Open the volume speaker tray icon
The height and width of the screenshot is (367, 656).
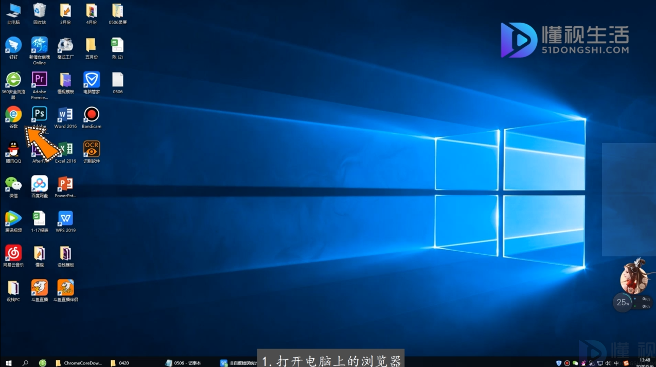pos(609,363)
